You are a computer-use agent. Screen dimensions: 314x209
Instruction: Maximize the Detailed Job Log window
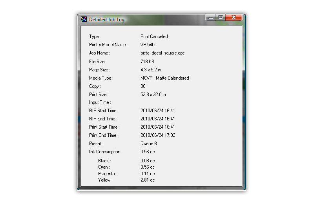click(221, 17)
